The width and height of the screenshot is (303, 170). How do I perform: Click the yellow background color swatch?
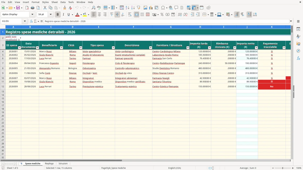85,15
